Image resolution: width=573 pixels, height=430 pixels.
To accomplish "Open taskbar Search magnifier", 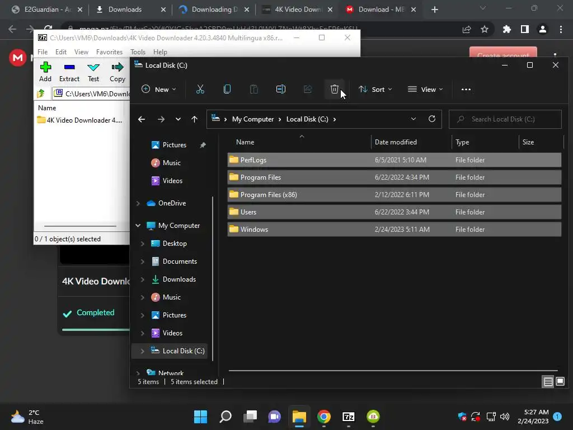I will [225, 417].
